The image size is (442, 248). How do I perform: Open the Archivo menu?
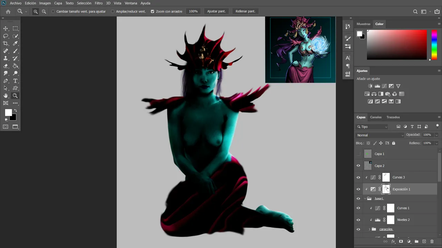[x=16, y=3]
